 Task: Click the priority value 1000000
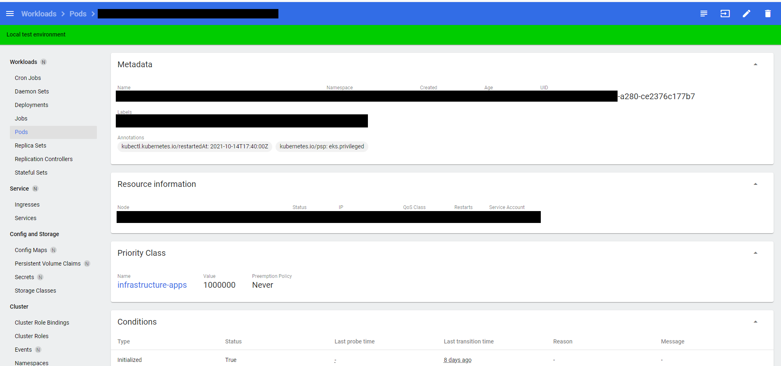(219, 285)
